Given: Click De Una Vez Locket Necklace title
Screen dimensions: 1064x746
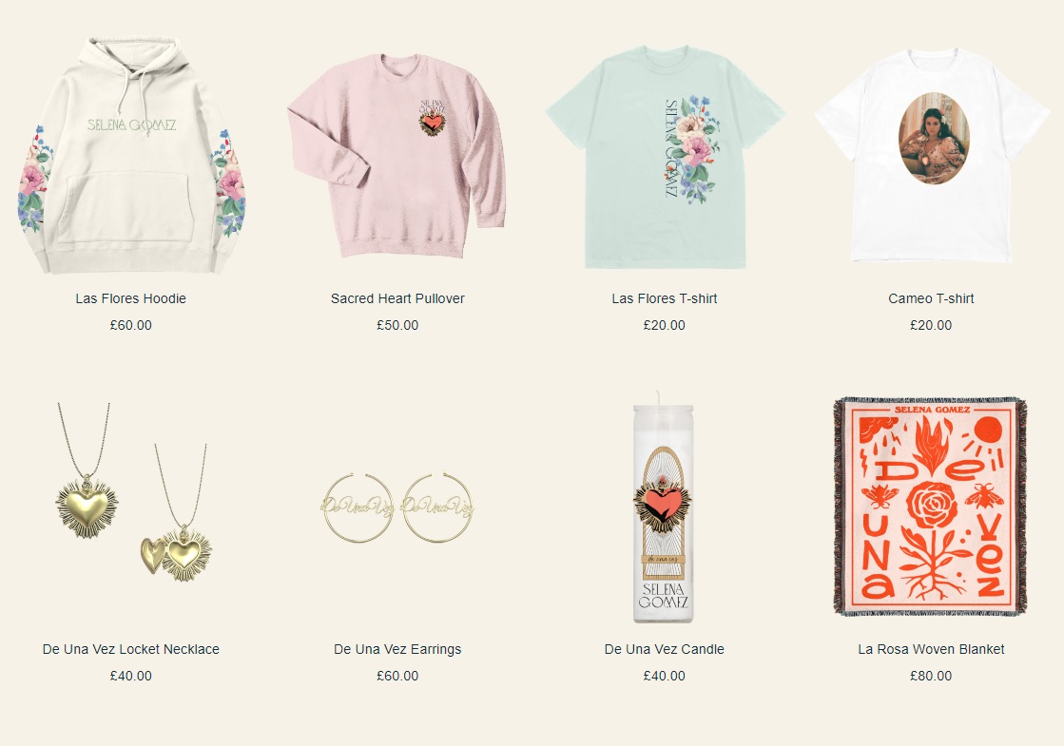Looking at the screenshot, I should point(131,649).
